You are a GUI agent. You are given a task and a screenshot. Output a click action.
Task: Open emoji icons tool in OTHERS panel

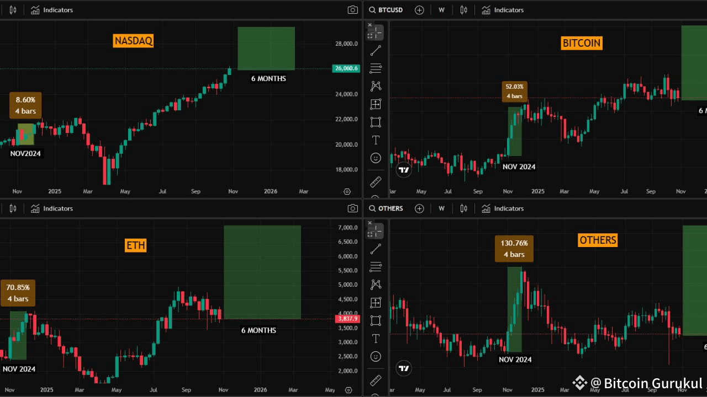tap(376, 357)
